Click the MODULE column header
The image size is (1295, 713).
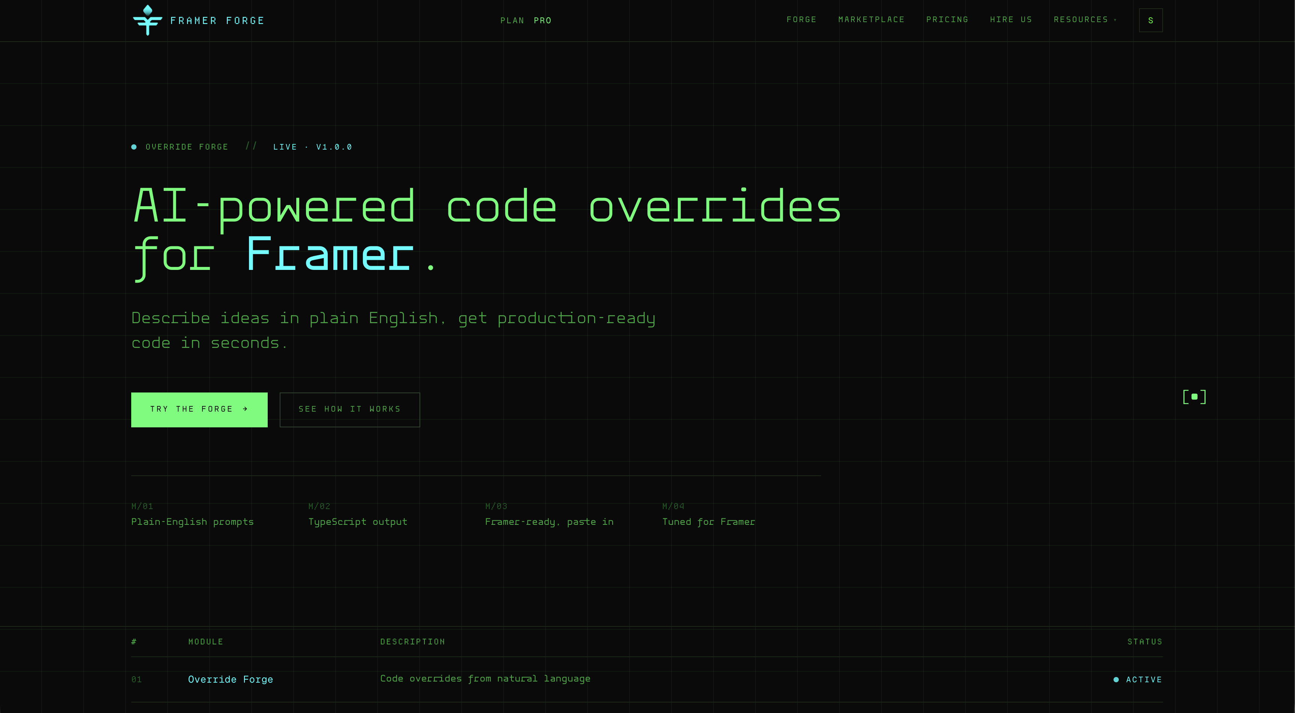coord(205,642)
